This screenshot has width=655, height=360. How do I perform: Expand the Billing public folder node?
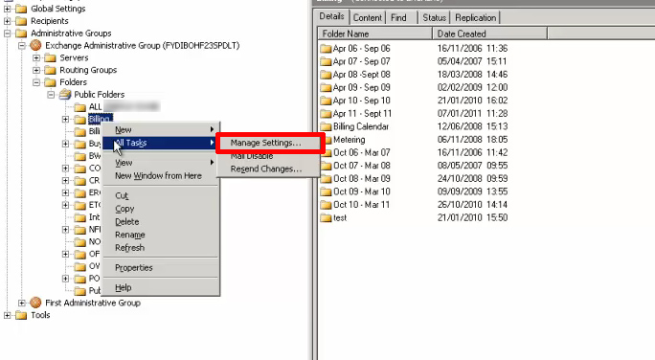(65, 120)
